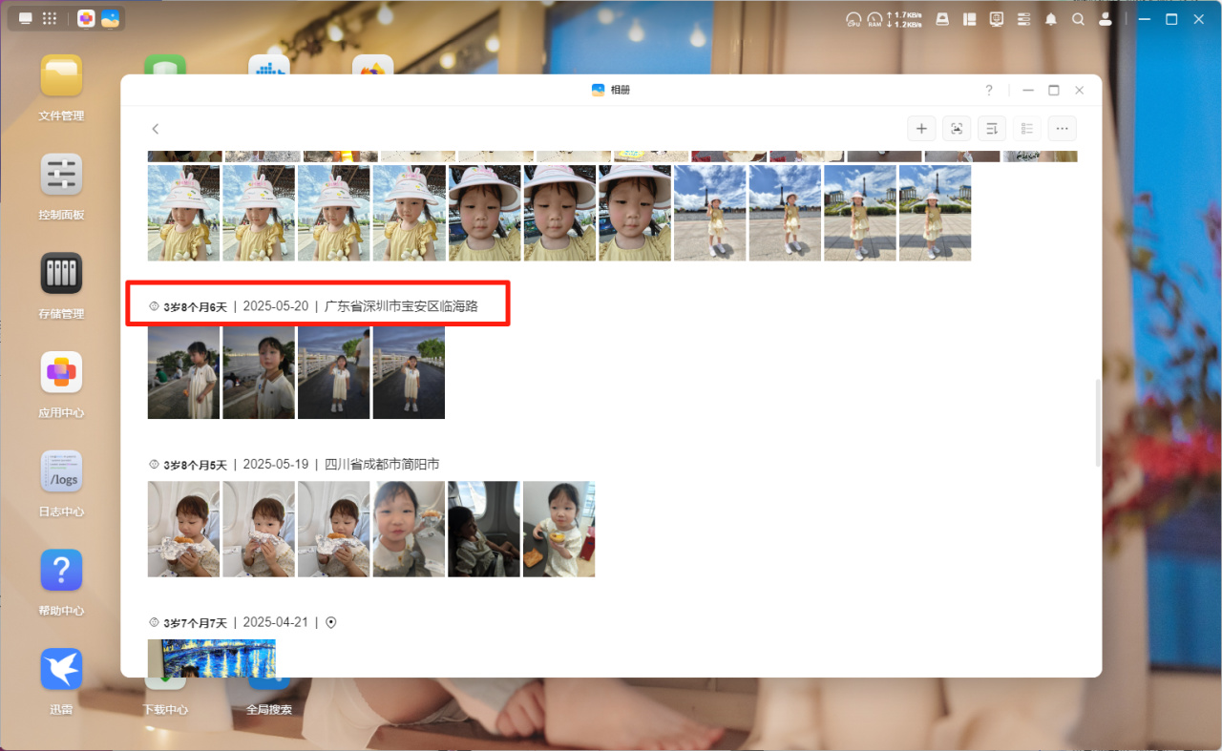Open the storage drive status icon
Viewport: 1222px width, 751px height.
[942, 19]
